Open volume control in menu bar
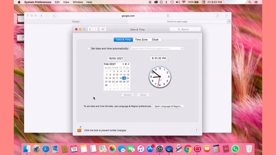Screen dimensions: 276x155 pos(178,2)
